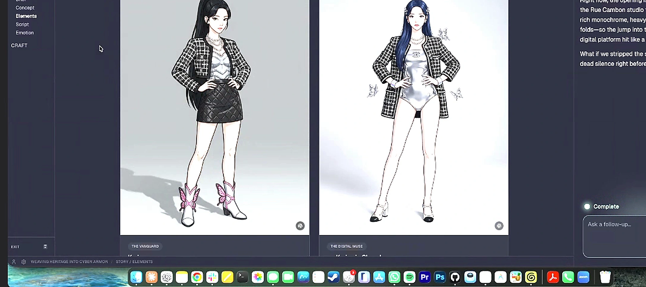The width and height of the screenshot is (646, 287).
Task: Go to the Script section
Action: pos(22,25)
